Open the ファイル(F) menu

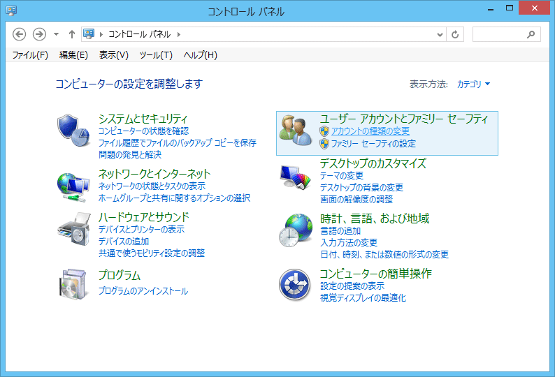click(30, 55)
